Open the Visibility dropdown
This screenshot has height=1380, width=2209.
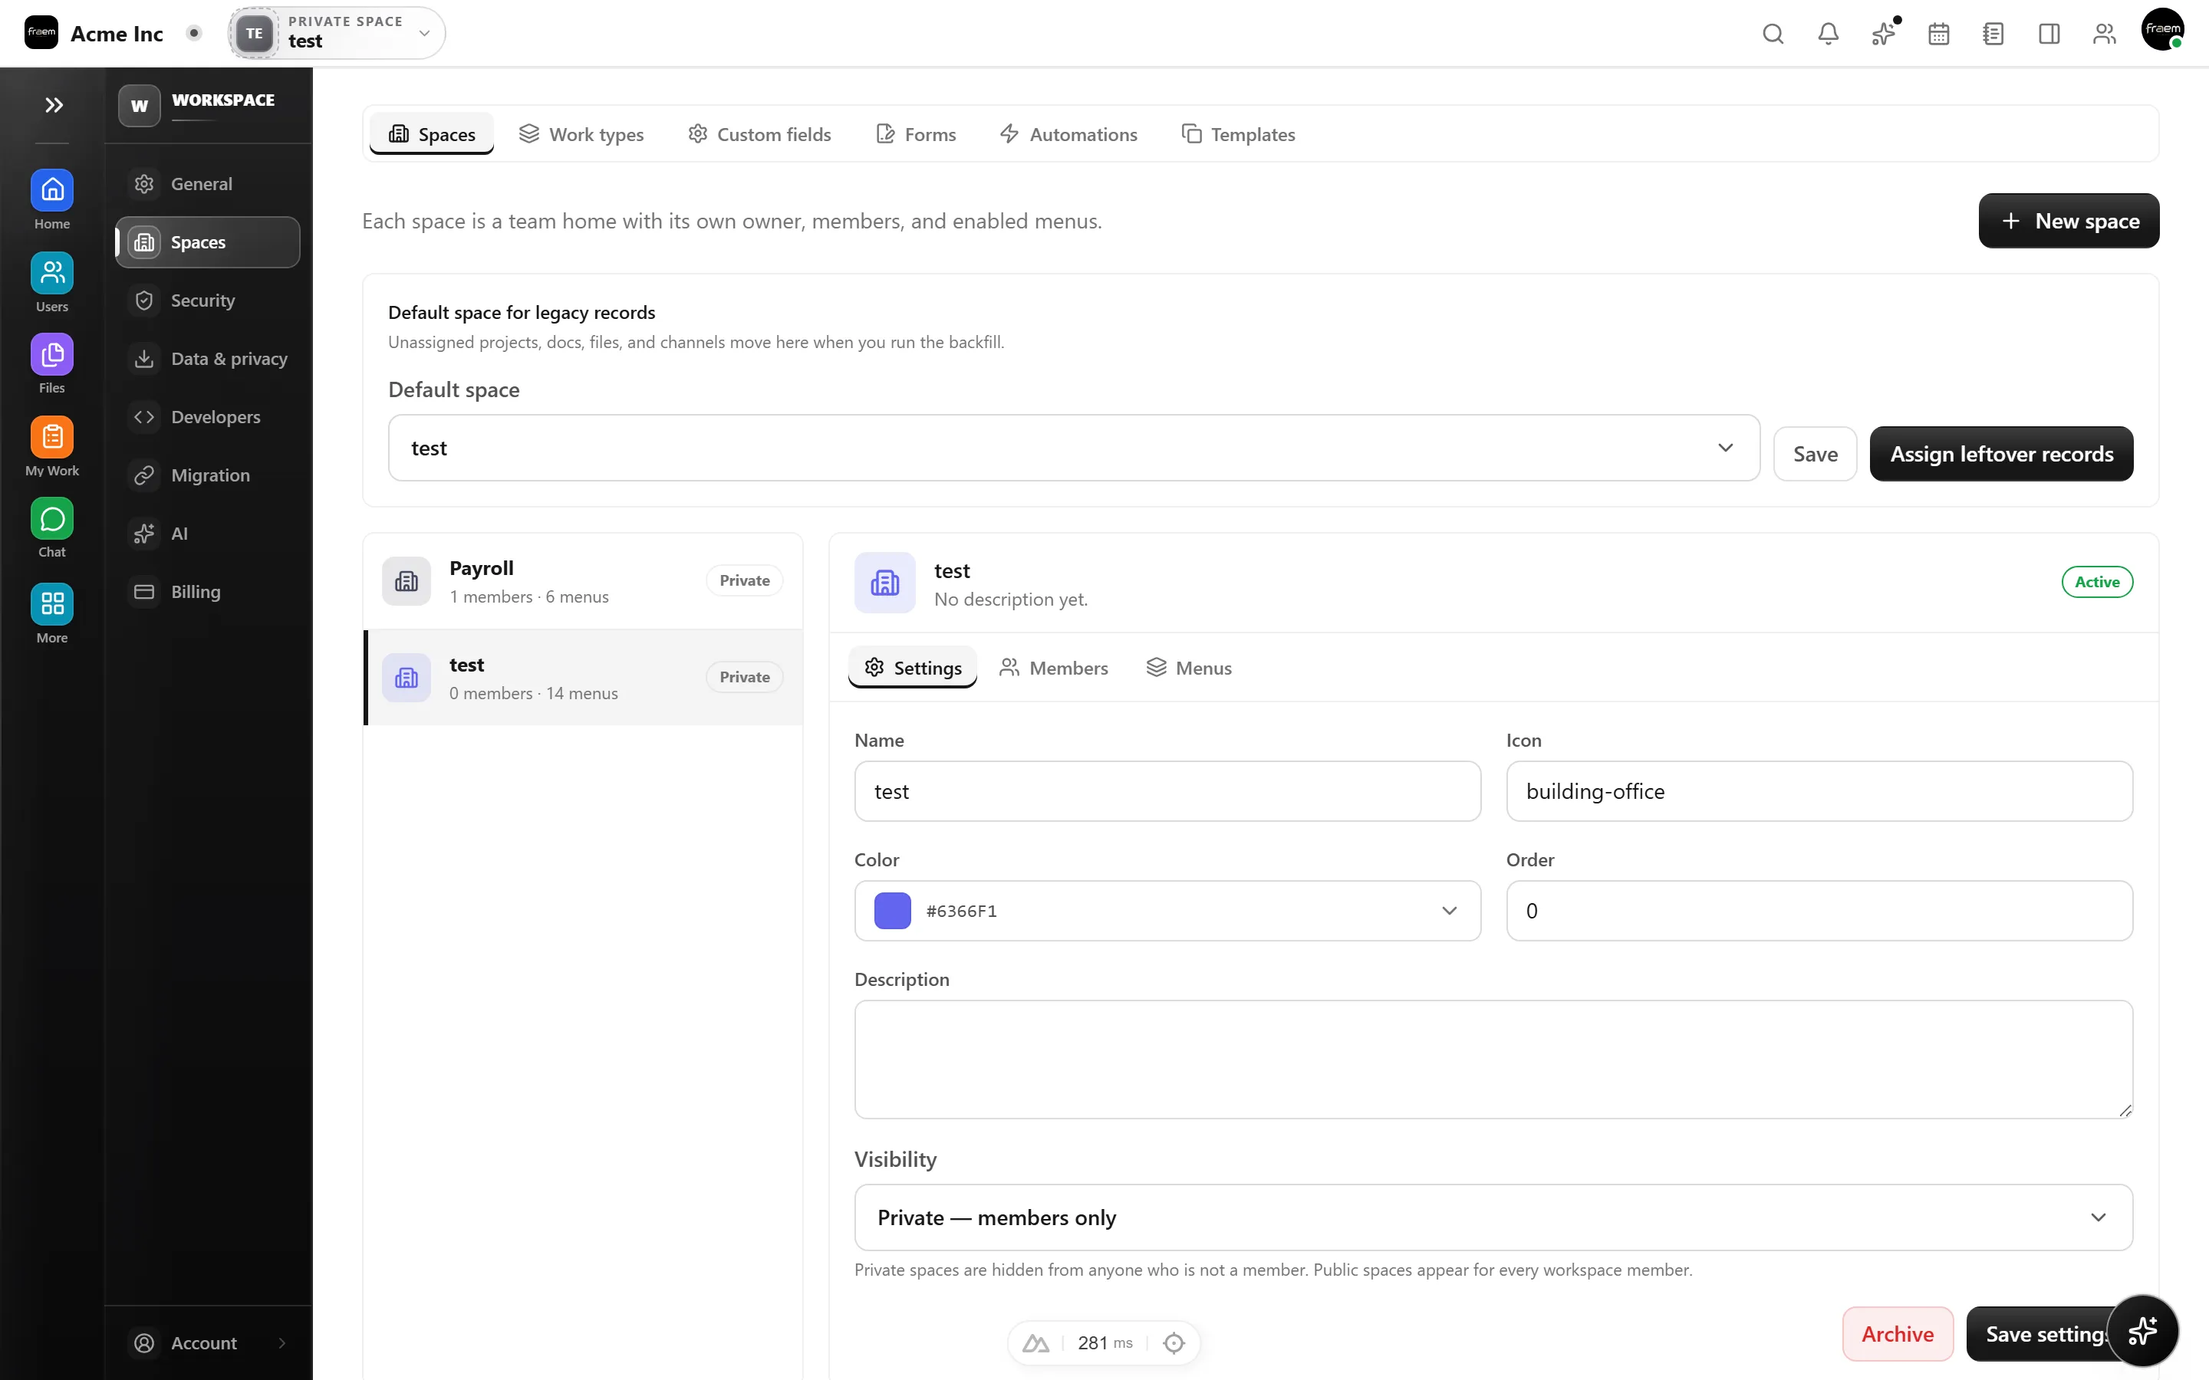pyautogui.click(x=1493, y=1217)
